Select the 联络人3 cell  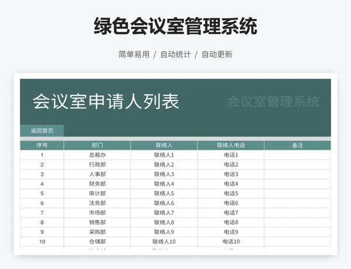coord(164,174)
